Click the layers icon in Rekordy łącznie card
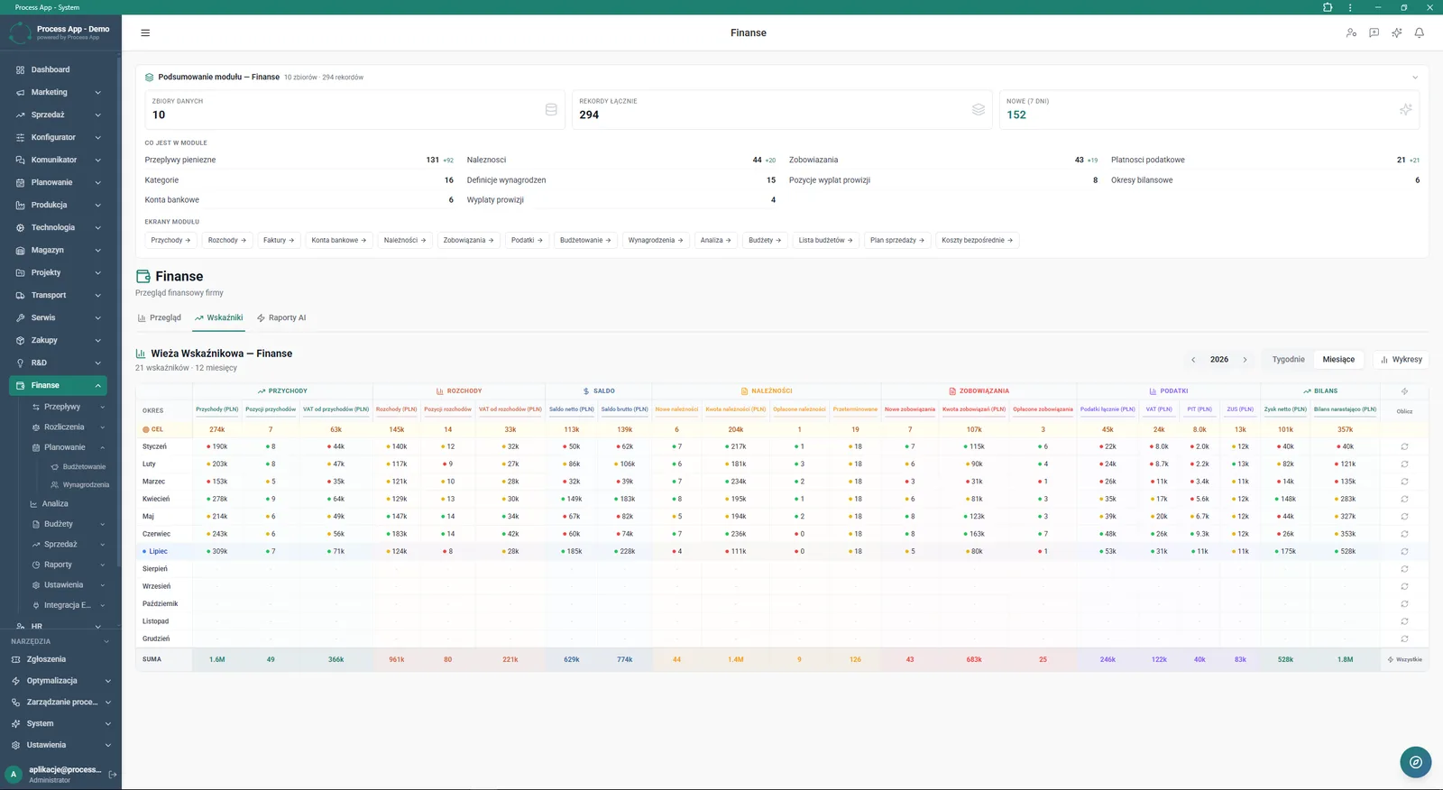 pyautogui.click(x=979, y=110)
